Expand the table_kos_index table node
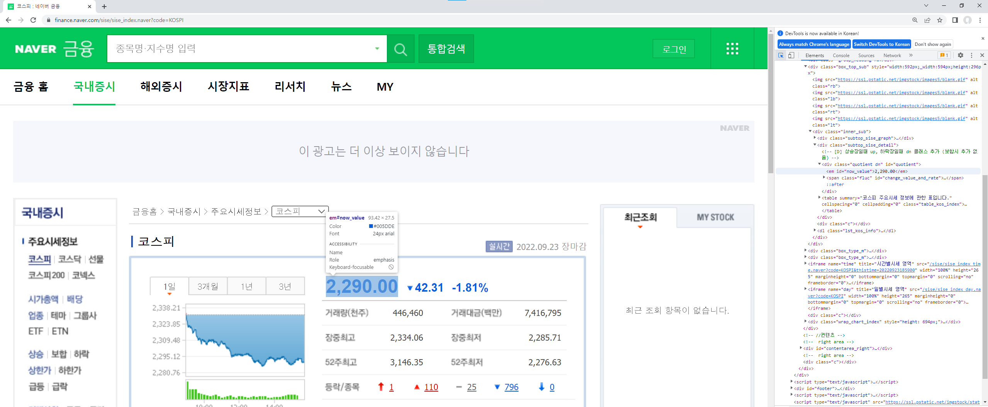The height and width of the screenshot is (407, 988). pos(820,198)
